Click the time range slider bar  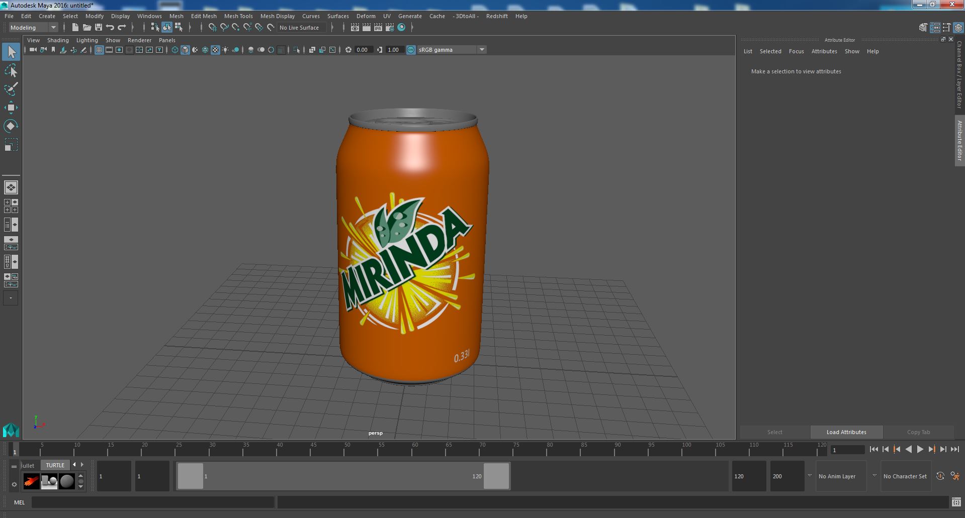point(343,476)
